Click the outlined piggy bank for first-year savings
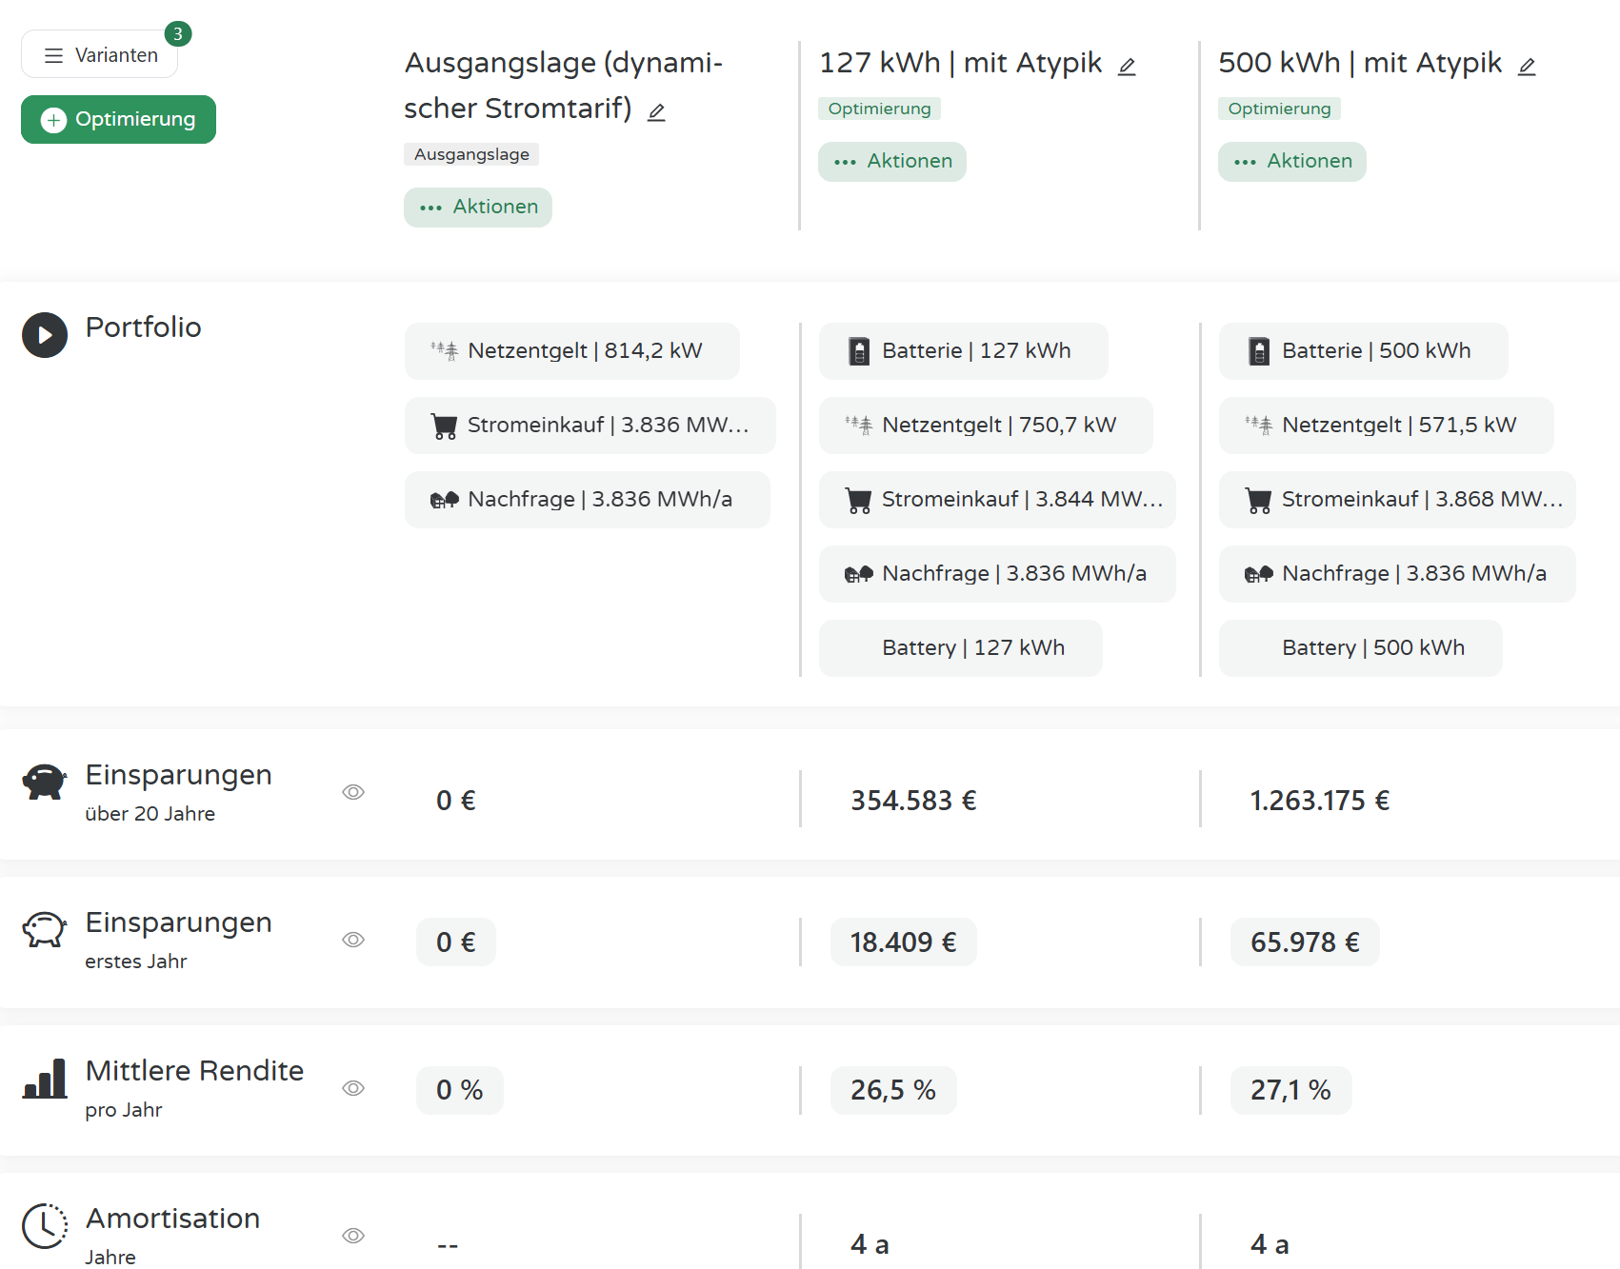 45,930
